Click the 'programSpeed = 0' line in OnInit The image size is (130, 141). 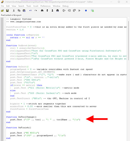point(51,69)
